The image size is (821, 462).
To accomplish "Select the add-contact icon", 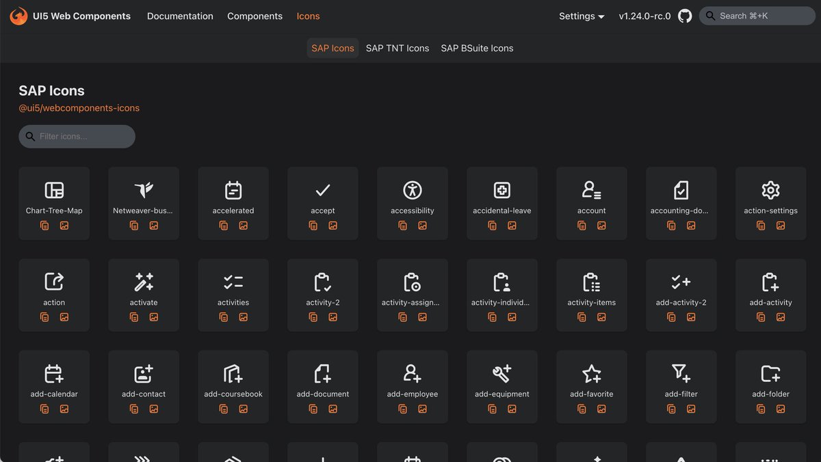I will click(144, 373).
